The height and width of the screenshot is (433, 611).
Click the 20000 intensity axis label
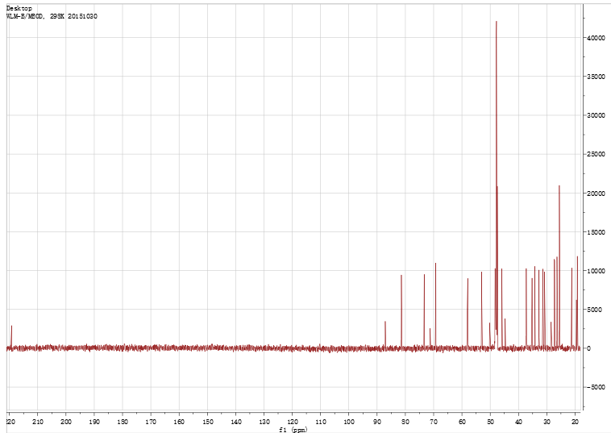(596, 194)
